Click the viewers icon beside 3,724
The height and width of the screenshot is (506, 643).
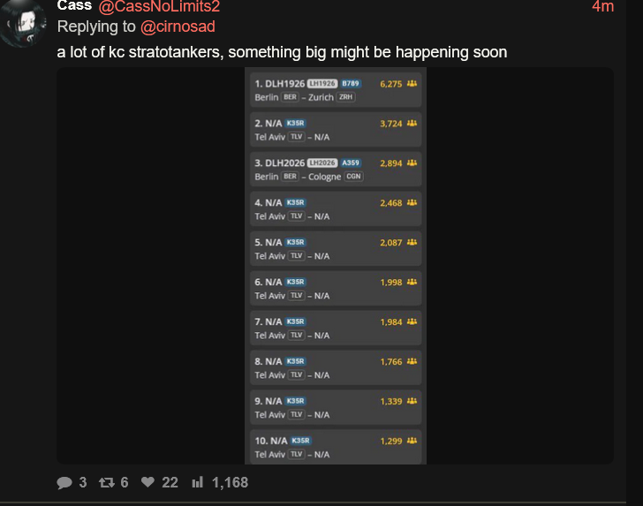(x=412, y=124)
